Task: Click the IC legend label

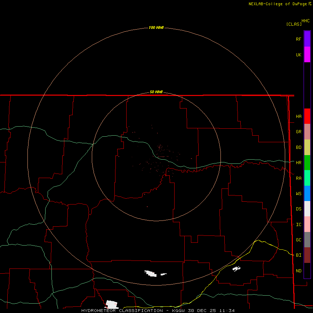Action: [x=298, y=225]
